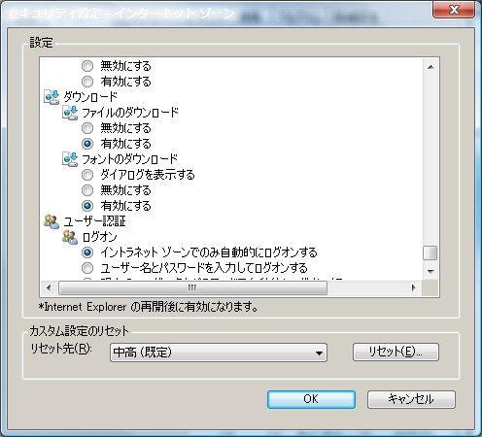
Task: Click the リセット(E)... button
Action: [396, 352]
